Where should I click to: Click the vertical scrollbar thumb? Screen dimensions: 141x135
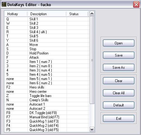point(92,60)
